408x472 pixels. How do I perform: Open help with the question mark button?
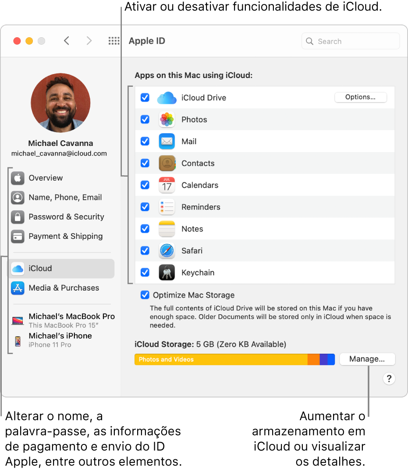[x=389, y=379]
